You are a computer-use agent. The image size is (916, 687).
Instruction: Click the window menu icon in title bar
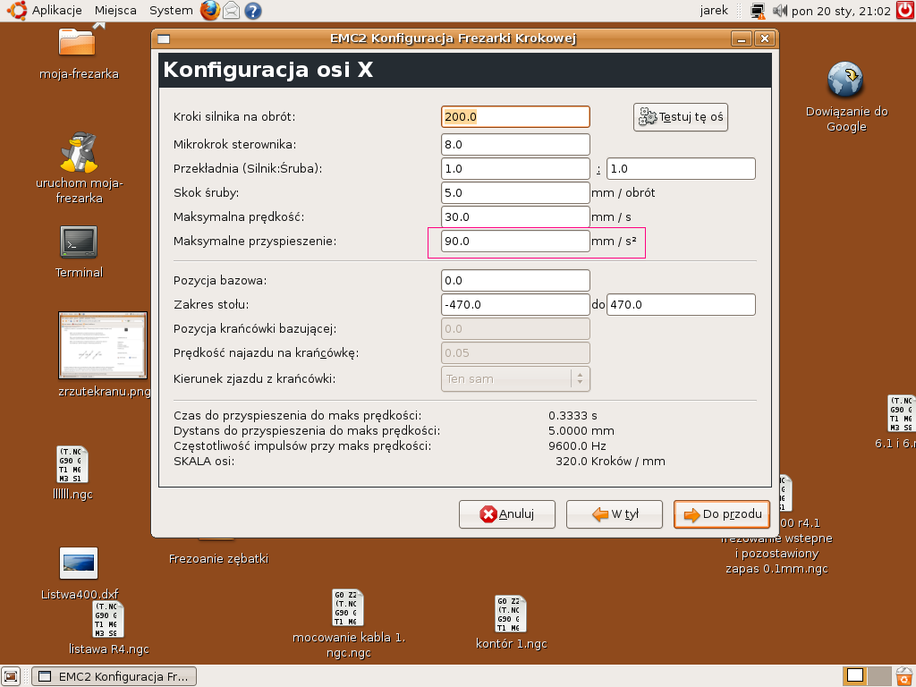coord(165,39)
